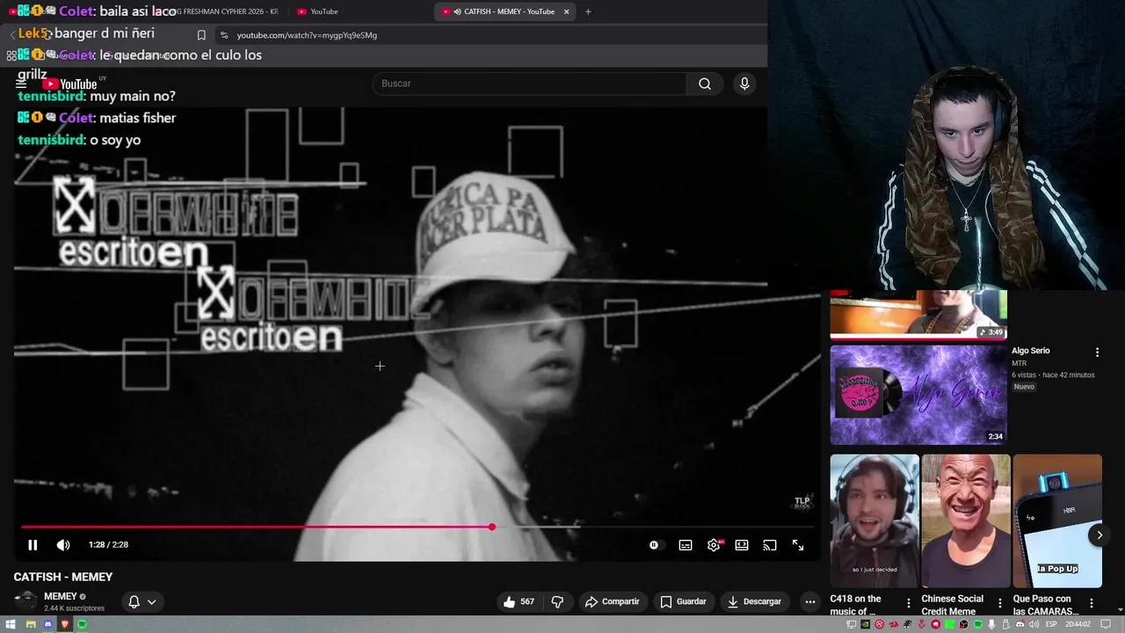Download video with Descargar button

point(754,601)
